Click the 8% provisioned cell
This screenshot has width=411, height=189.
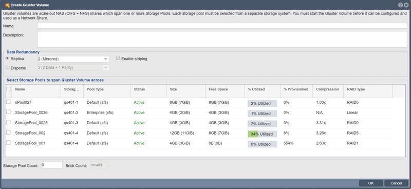click(286, 133)
